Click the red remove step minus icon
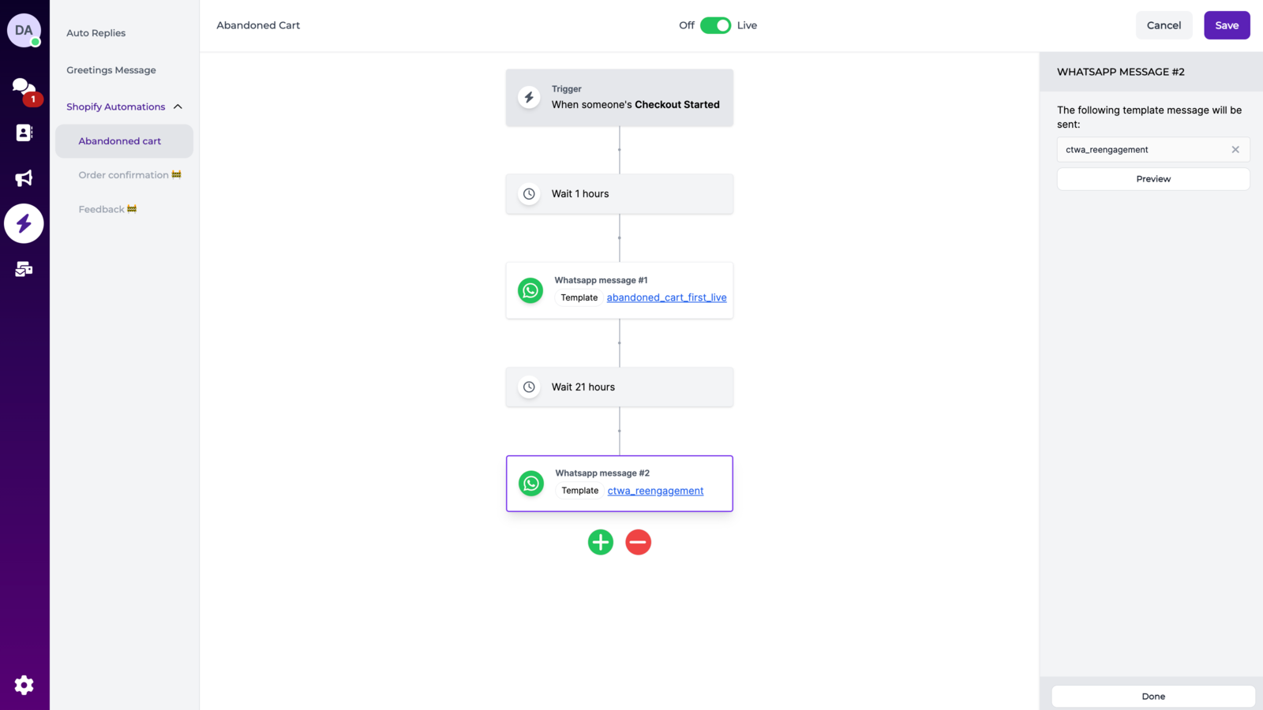The image size is (1263, 710). click(638, 542)
